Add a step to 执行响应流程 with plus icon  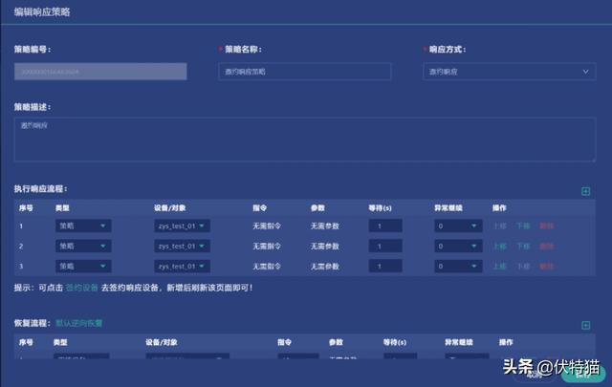click(585, 191)
